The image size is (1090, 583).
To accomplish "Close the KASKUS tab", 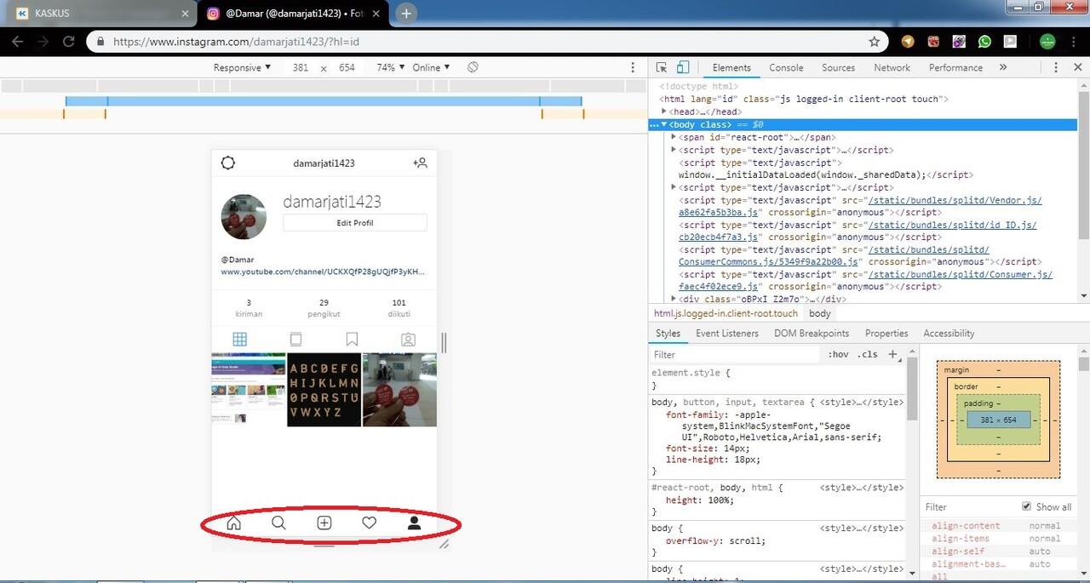I will click(186, 14).
